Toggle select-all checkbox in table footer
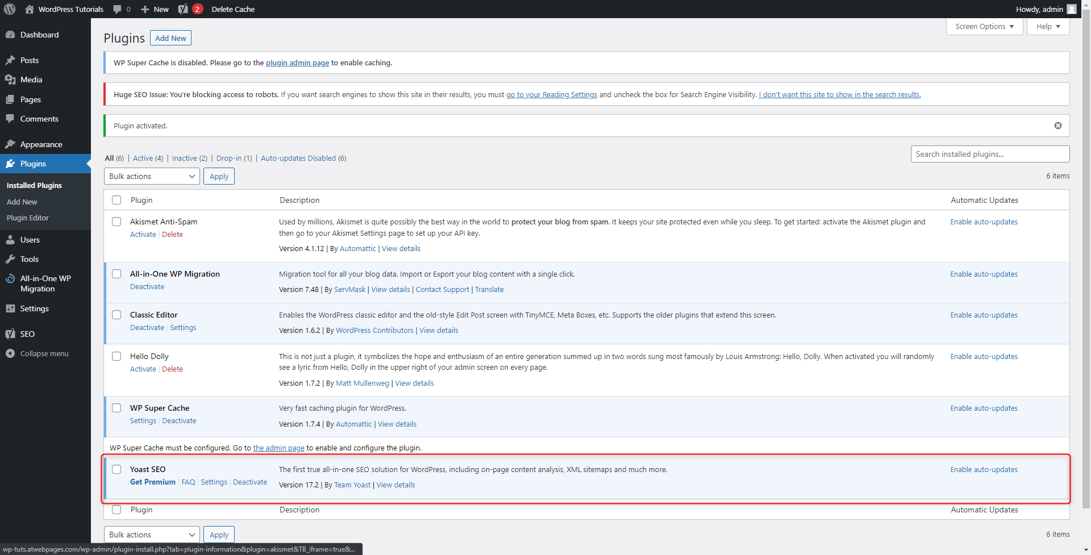This screenshot has width=1091, height=555. [116, 510]
